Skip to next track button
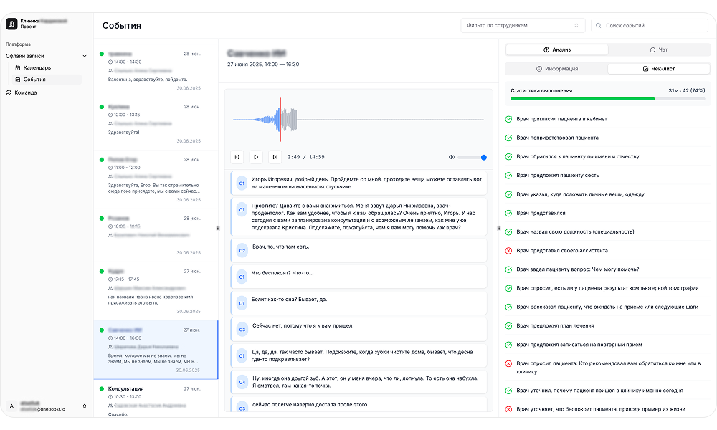 [275, 157]
